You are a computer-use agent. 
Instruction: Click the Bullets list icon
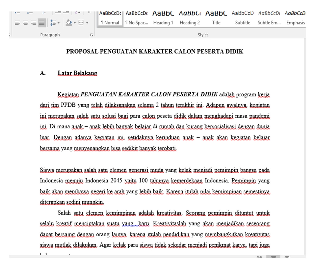[x=17, y=13]
